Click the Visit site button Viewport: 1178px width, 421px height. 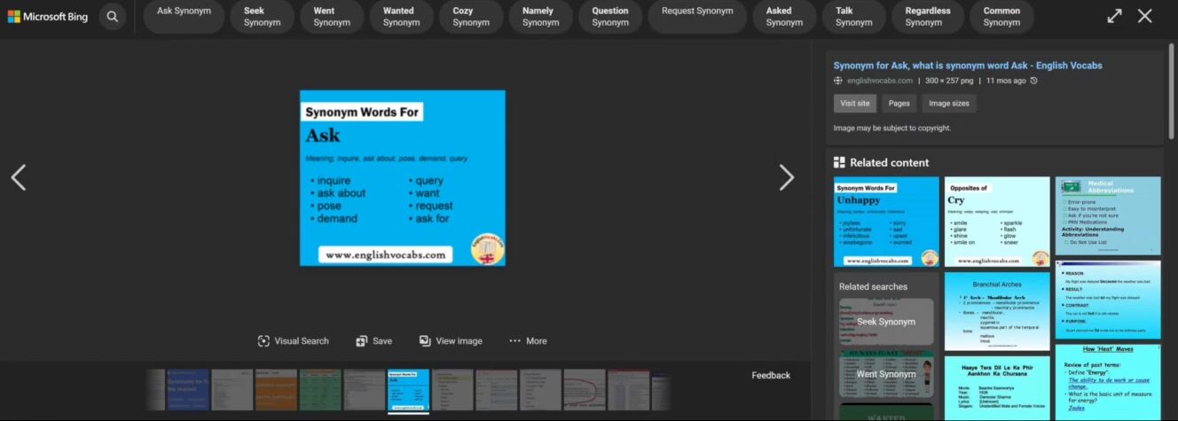[x=855, y=104]
